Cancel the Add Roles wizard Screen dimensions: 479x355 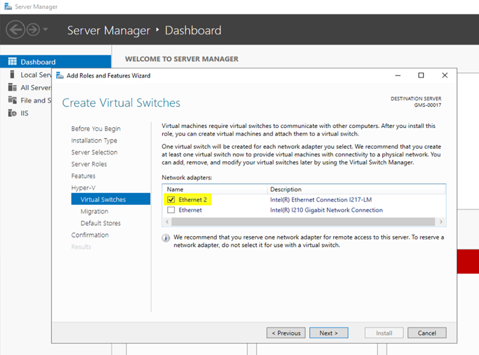427,333
